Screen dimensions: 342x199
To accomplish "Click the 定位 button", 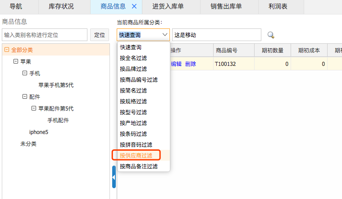I will coord(99,35).
